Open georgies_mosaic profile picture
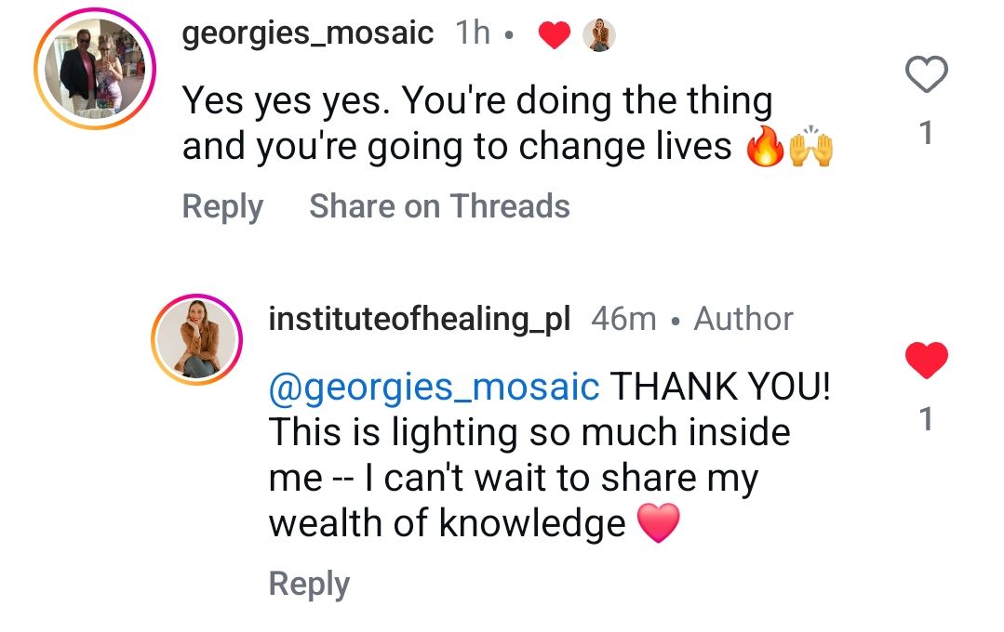The image size is (1004, 632). pyautogui.click(x=94, y=68)
